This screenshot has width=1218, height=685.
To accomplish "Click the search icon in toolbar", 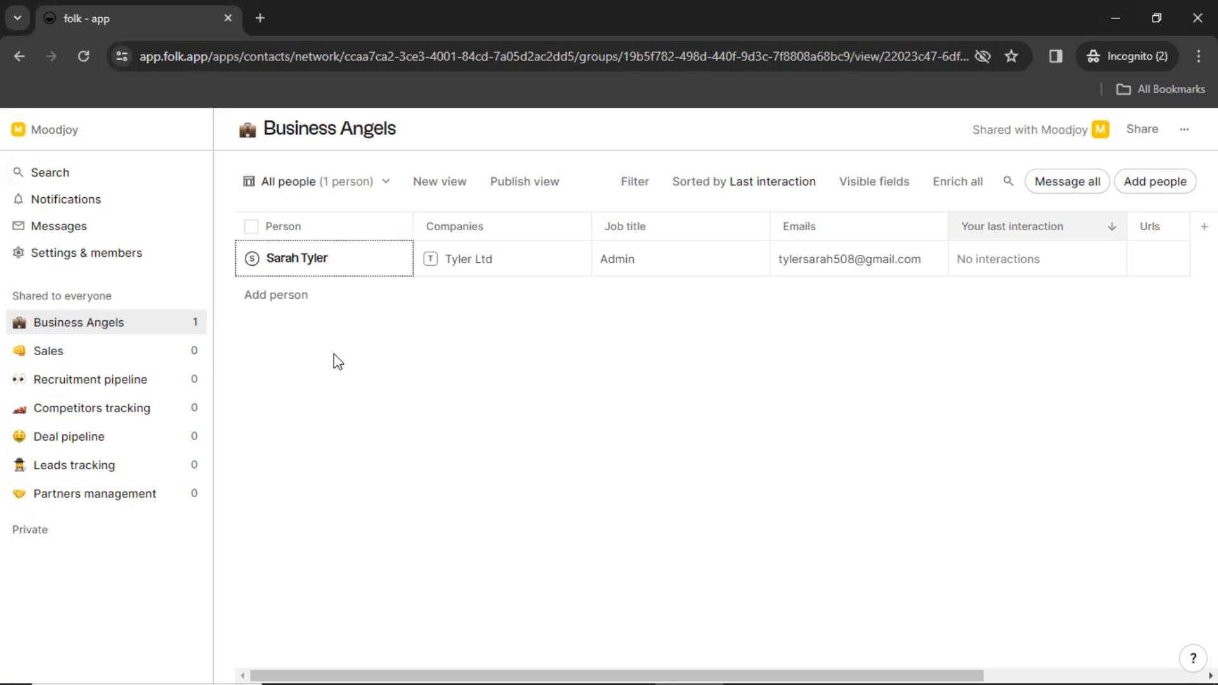I will (1008, 181).
